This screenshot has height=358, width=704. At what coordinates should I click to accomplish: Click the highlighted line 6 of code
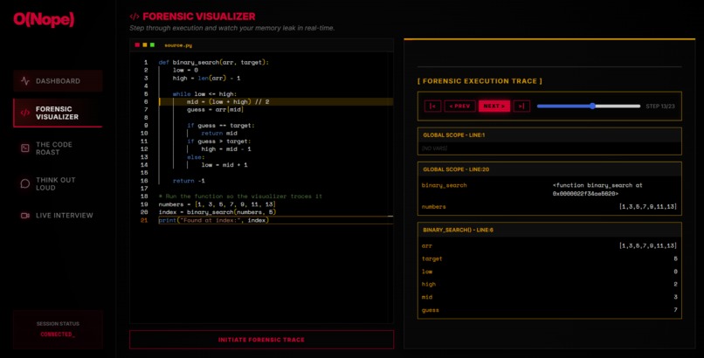(x=276, y=102)
